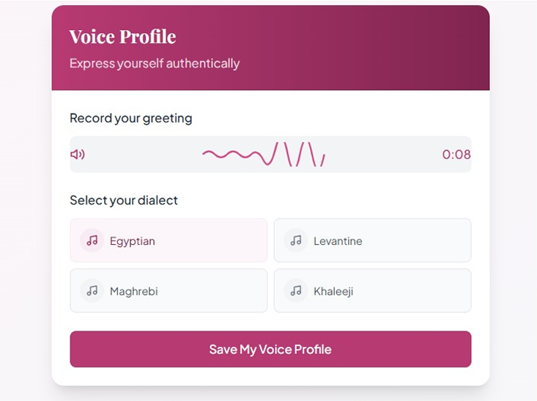Screen dimensions: 537x401
Task: Click the Levantine label text
Action: (x=338, y=241)
